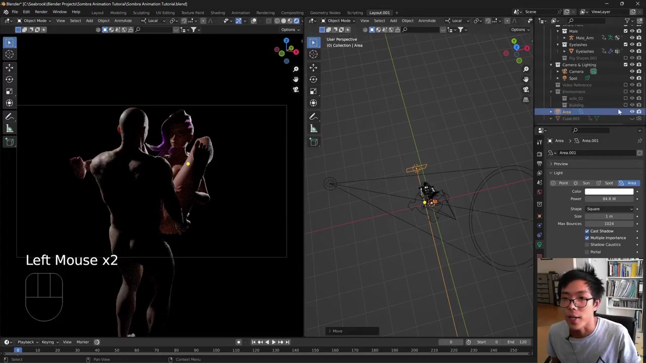Screen dimensions: 646x363
Task: Pin the properties editor context
Action: coord(639,141)
